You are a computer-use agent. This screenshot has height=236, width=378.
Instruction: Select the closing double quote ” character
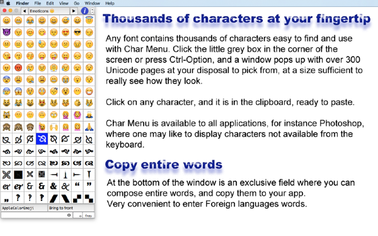[89, 185]
